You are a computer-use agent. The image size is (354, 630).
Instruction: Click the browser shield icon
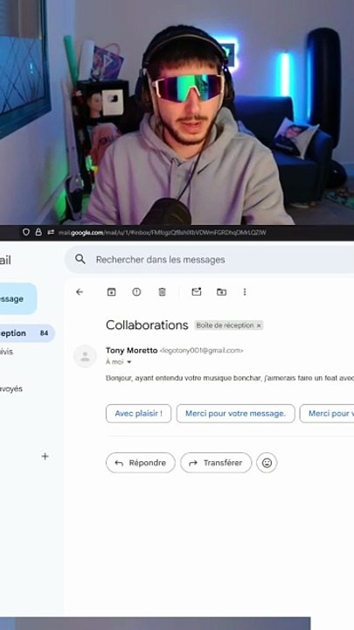(x=26, y=232)
